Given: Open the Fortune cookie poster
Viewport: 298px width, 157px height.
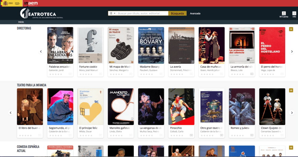Looking at the screenshot, I should [90, 45].
